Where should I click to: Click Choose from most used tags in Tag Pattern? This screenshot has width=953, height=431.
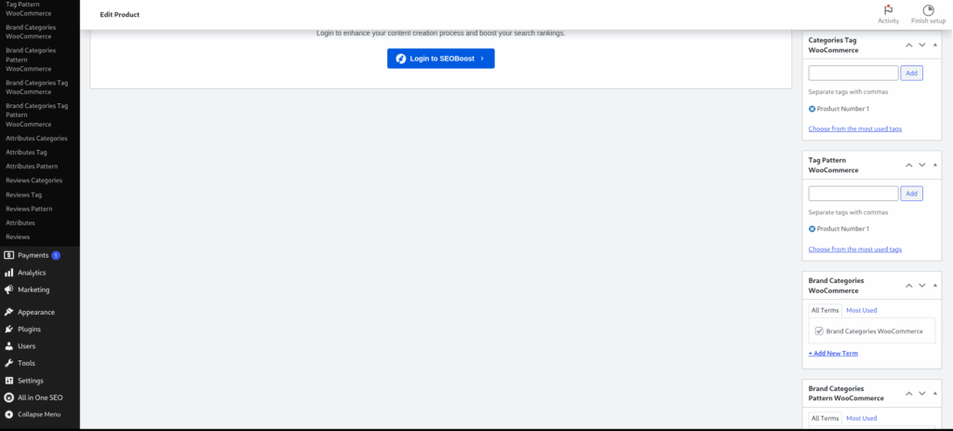click(x=855, y=249)
